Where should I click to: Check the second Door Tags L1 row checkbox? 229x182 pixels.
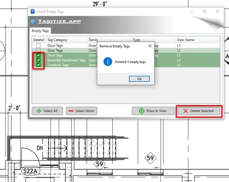pos(39,50)
